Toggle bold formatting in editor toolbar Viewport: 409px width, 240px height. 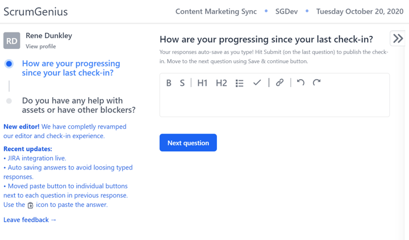coord(169,83)
